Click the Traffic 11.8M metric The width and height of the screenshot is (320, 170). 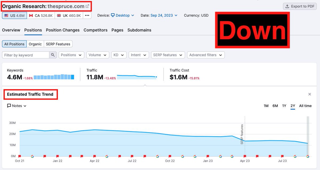coord(95,77)
